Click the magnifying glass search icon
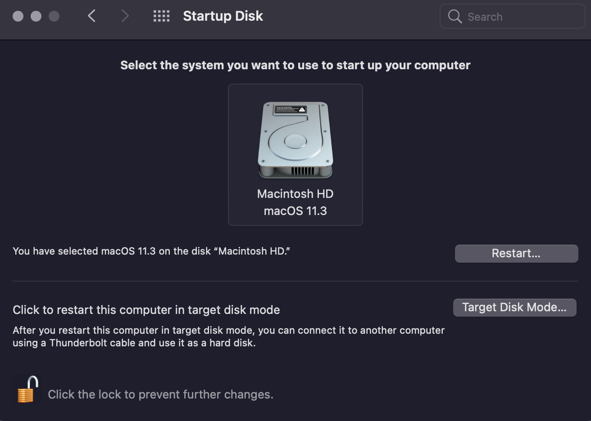Image resolution: width=591 pixels, height=421 pixels. [455, 17]
